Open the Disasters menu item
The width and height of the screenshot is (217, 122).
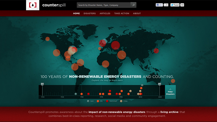tap(90, 13)
